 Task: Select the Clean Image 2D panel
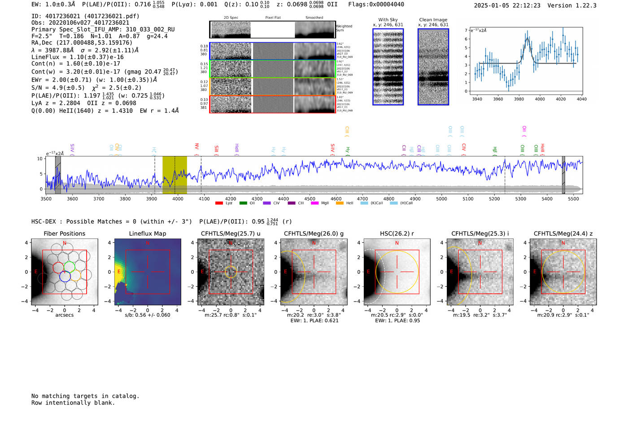433,67
